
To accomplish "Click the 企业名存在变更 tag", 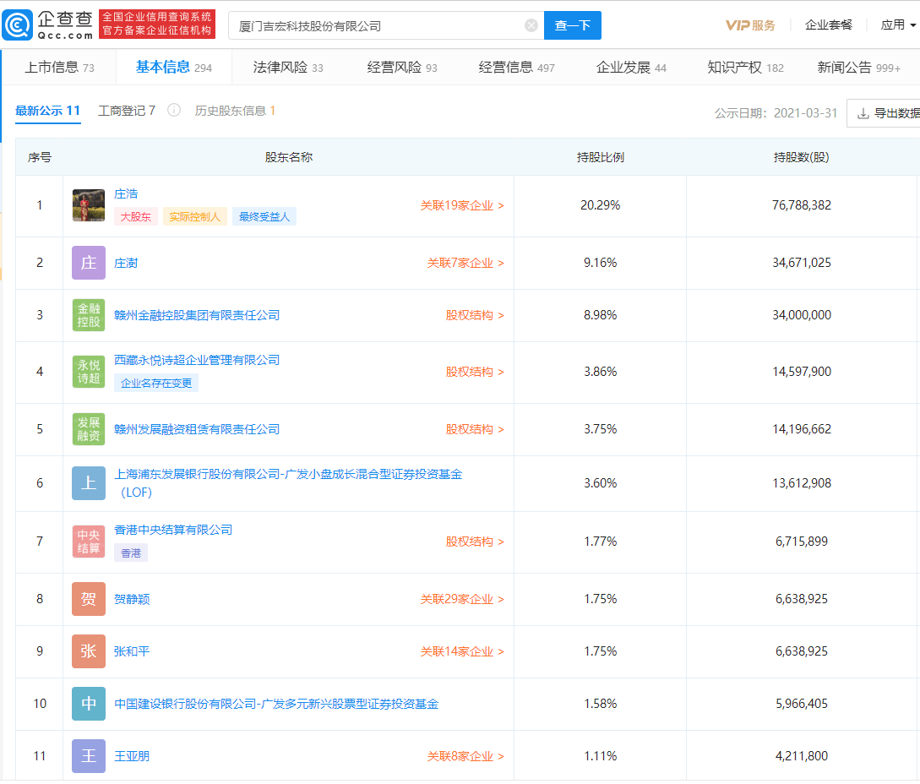I will click(x=156, y=384).
